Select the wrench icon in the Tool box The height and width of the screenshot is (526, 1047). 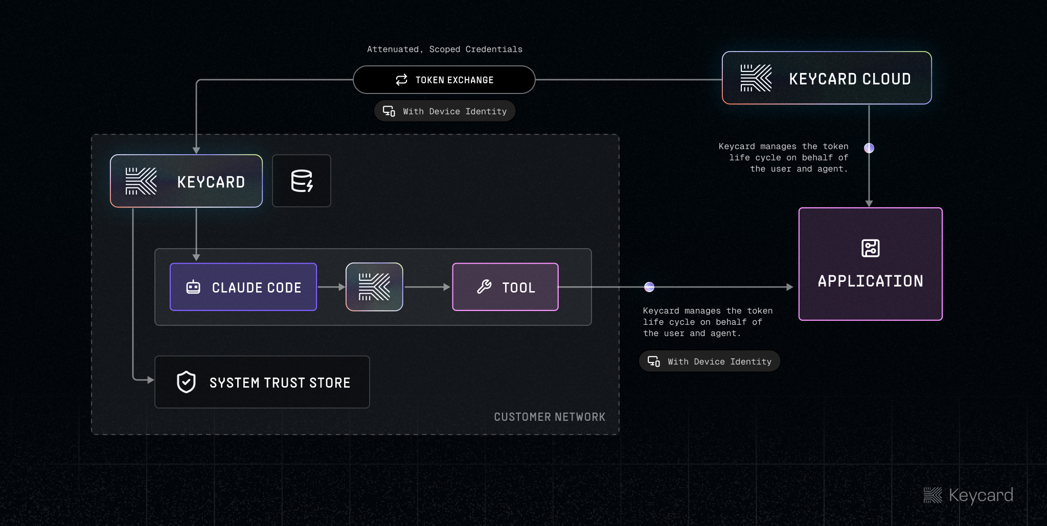coord(484,287)
